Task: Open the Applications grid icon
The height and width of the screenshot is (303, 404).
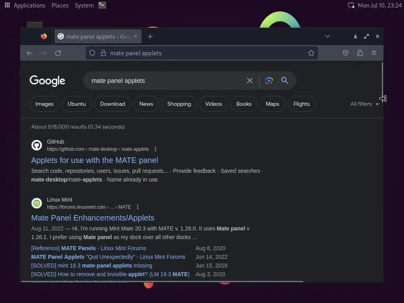Action: pos(7,5)
